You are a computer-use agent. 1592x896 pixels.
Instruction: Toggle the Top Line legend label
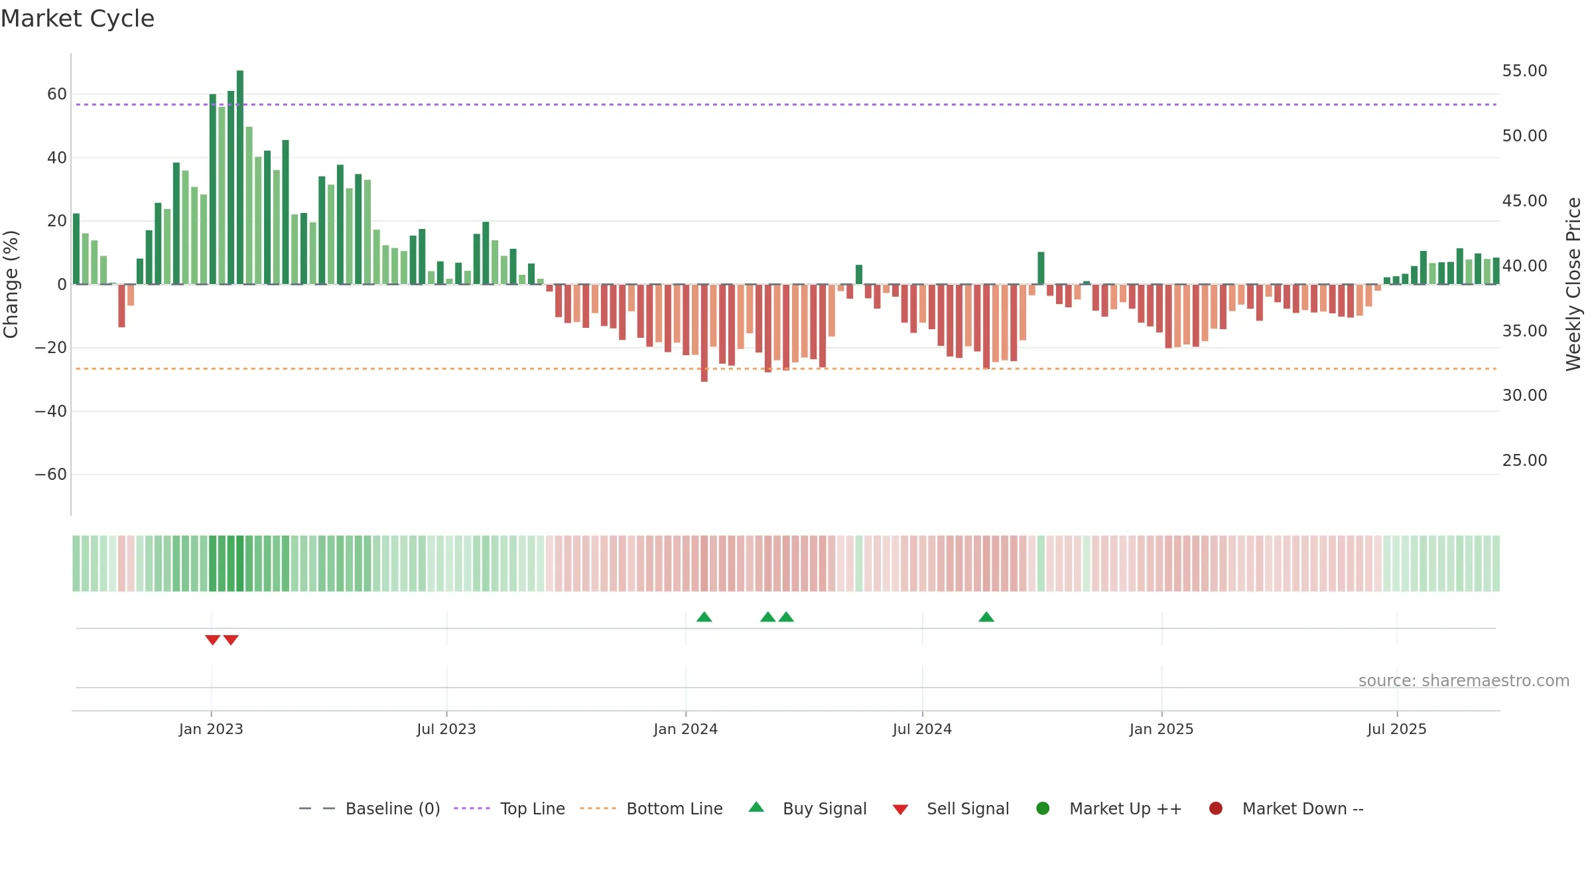(x=533, y=808)
